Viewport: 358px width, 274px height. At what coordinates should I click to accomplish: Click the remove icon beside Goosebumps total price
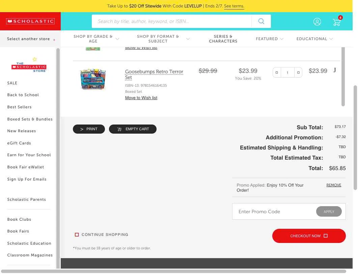335,70
